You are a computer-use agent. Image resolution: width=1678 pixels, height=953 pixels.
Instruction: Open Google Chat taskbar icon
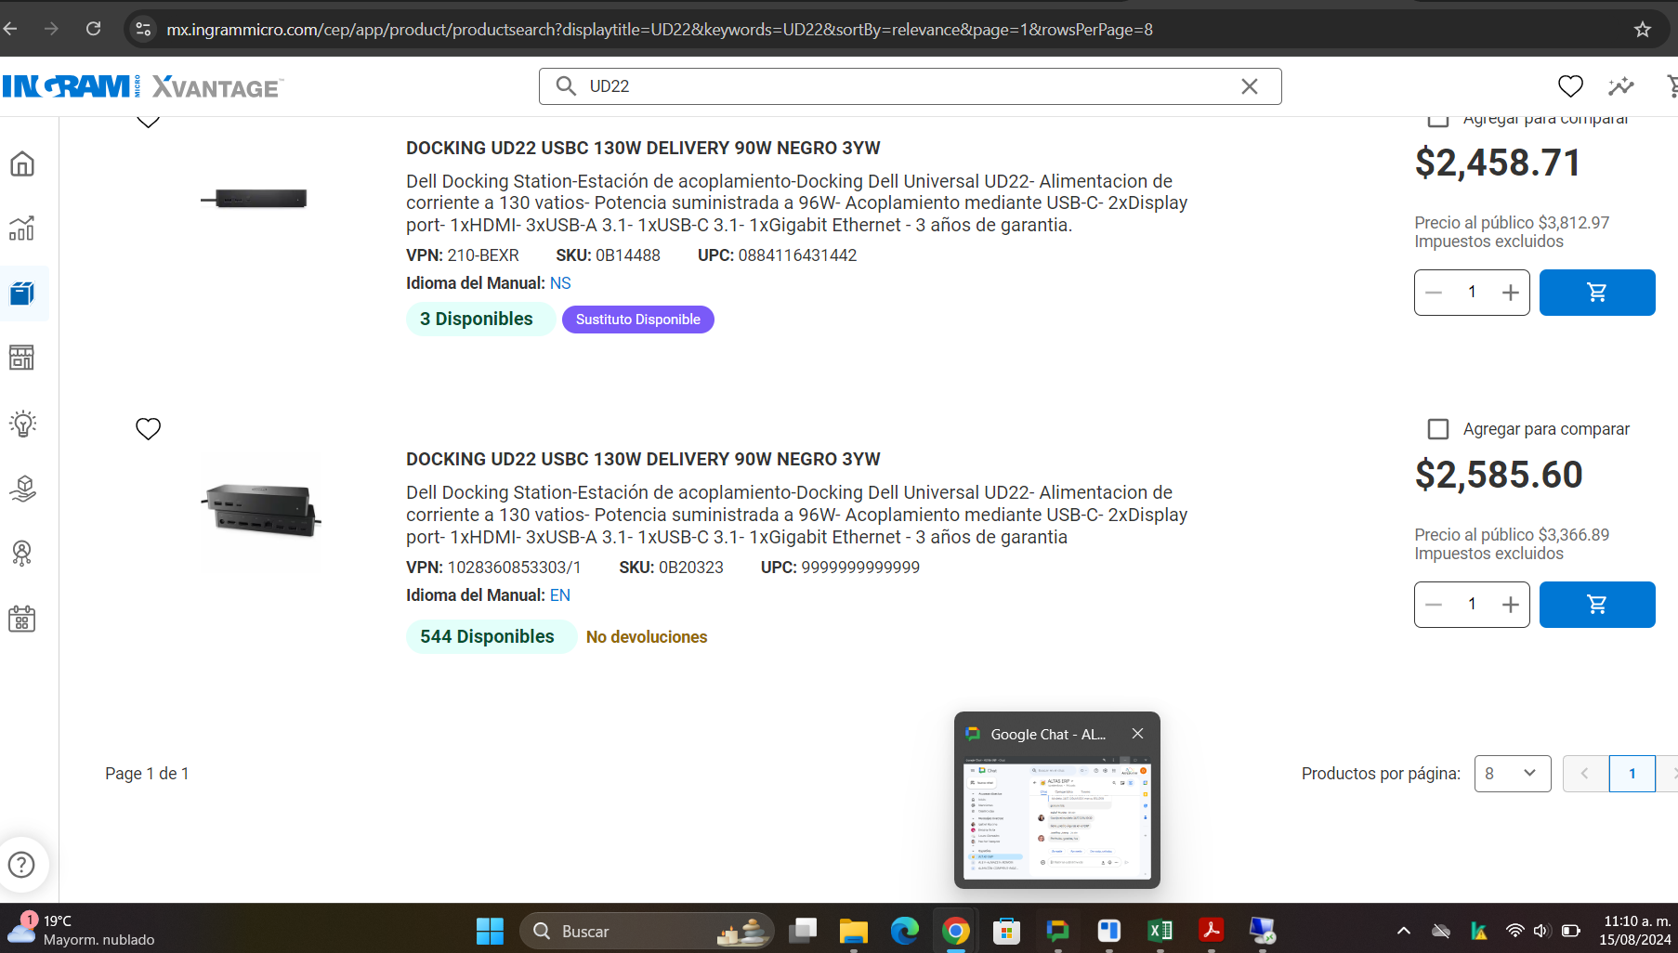point(1058,931)
